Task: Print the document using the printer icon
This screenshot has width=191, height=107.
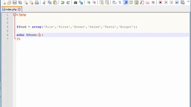Action: (37, 2)
